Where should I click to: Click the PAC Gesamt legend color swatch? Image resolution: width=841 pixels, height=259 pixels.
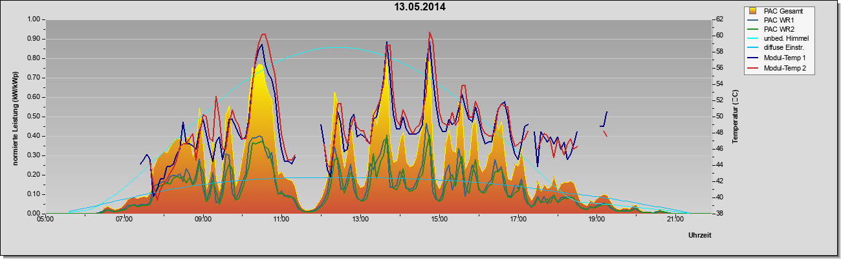click(x=753, y=10)
